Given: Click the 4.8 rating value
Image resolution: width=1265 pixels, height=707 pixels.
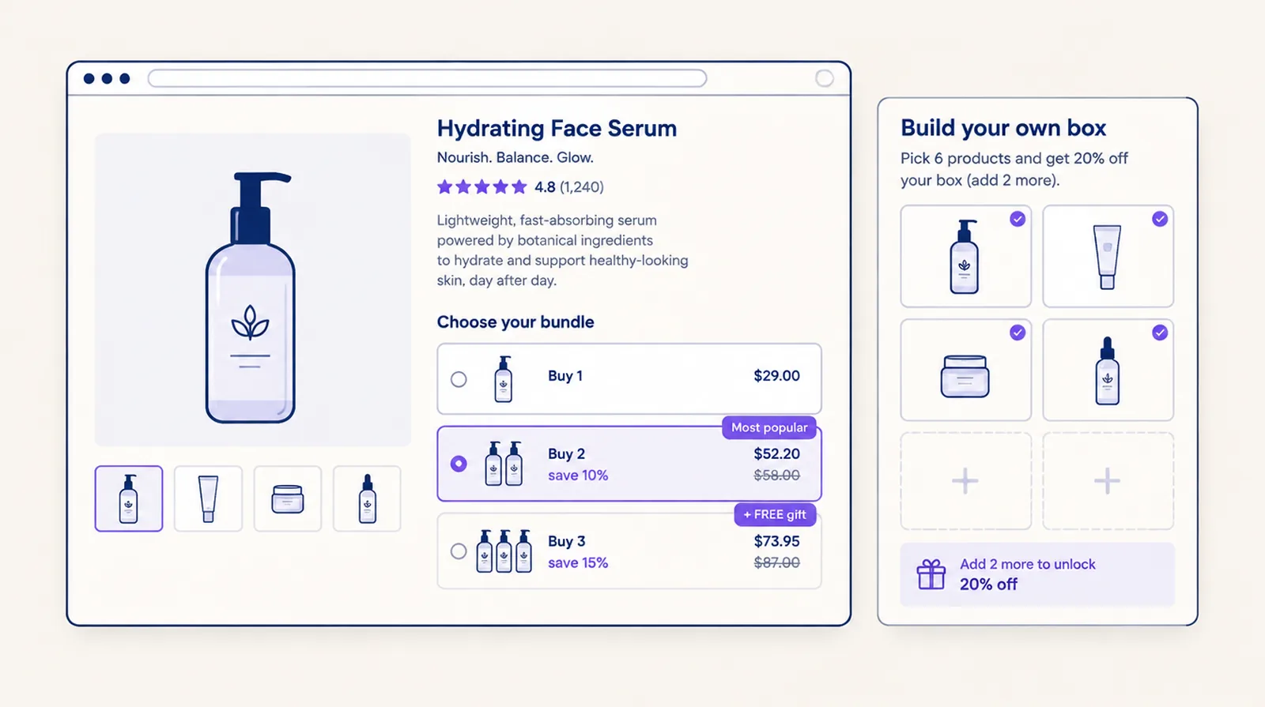Looking at the screenshot, I should tap(545, 187).
